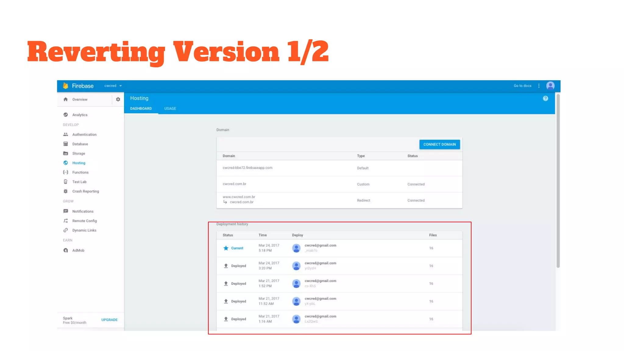The width and height of the screenshot is (624, 351).
Task: Select Authentication in the sidebar
Action: click(84, 134)
